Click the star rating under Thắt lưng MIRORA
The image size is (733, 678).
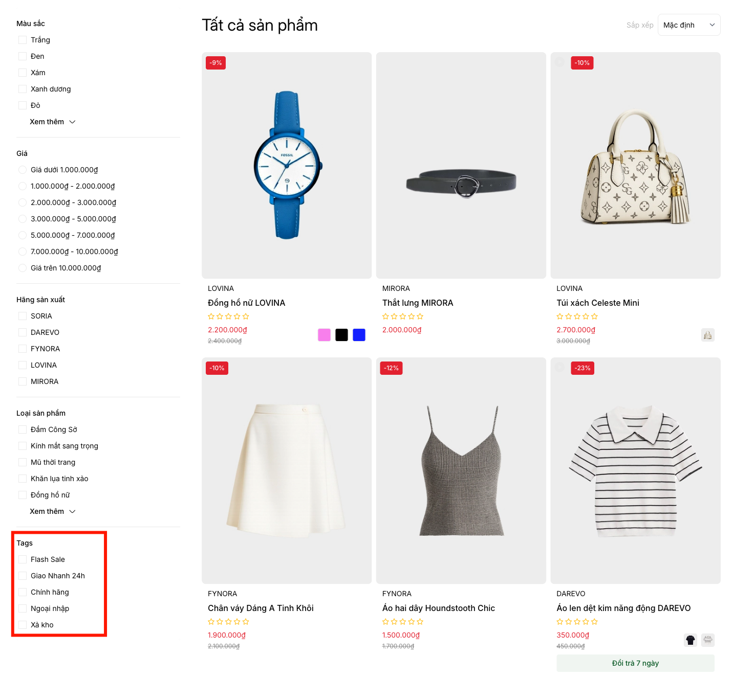[x=402, y=317]
